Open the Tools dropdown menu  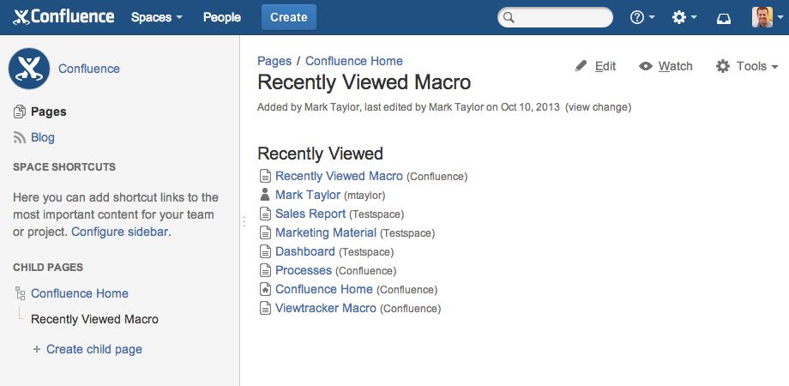pyautogui.click(x=747, y=66)
